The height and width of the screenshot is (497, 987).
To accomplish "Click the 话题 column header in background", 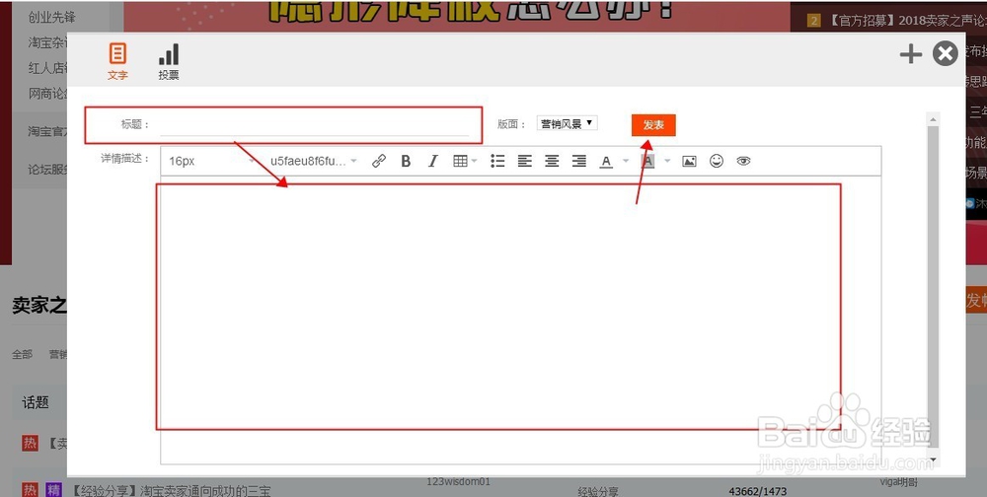I will coord(36,402).
